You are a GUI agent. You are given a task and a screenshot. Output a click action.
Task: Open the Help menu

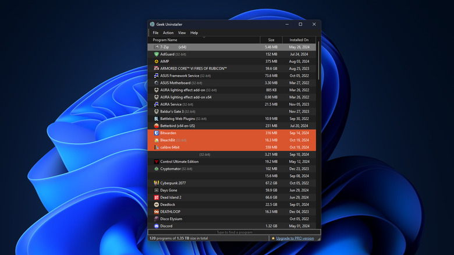point(194,33)
